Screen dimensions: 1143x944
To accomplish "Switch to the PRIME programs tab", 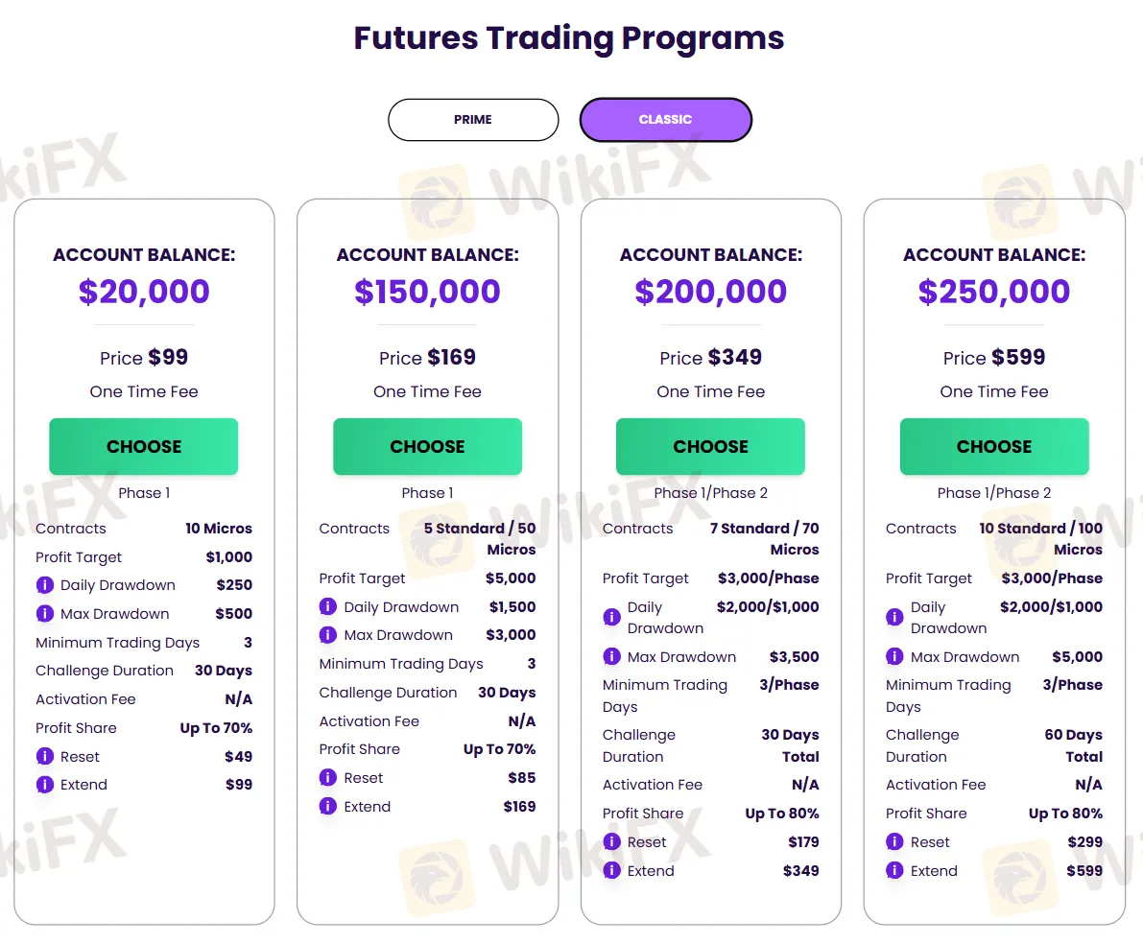I will click(473, 120).
